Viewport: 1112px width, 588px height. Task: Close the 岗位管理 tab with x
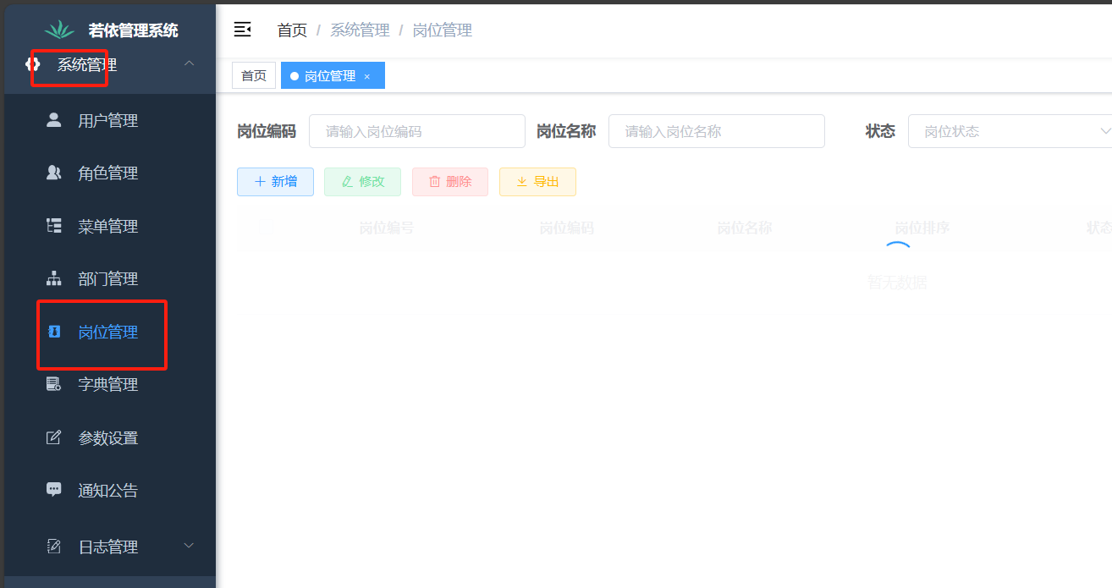pos(367,76)
